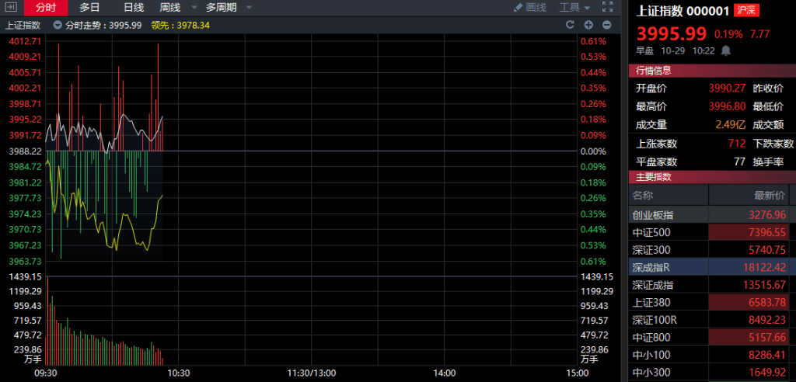Click the collapse sidebar arrow icon

(11, 7)
